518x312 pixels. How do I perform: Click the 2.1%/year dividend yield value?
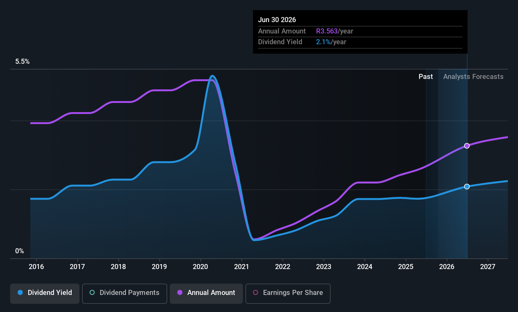pos(331,42)
